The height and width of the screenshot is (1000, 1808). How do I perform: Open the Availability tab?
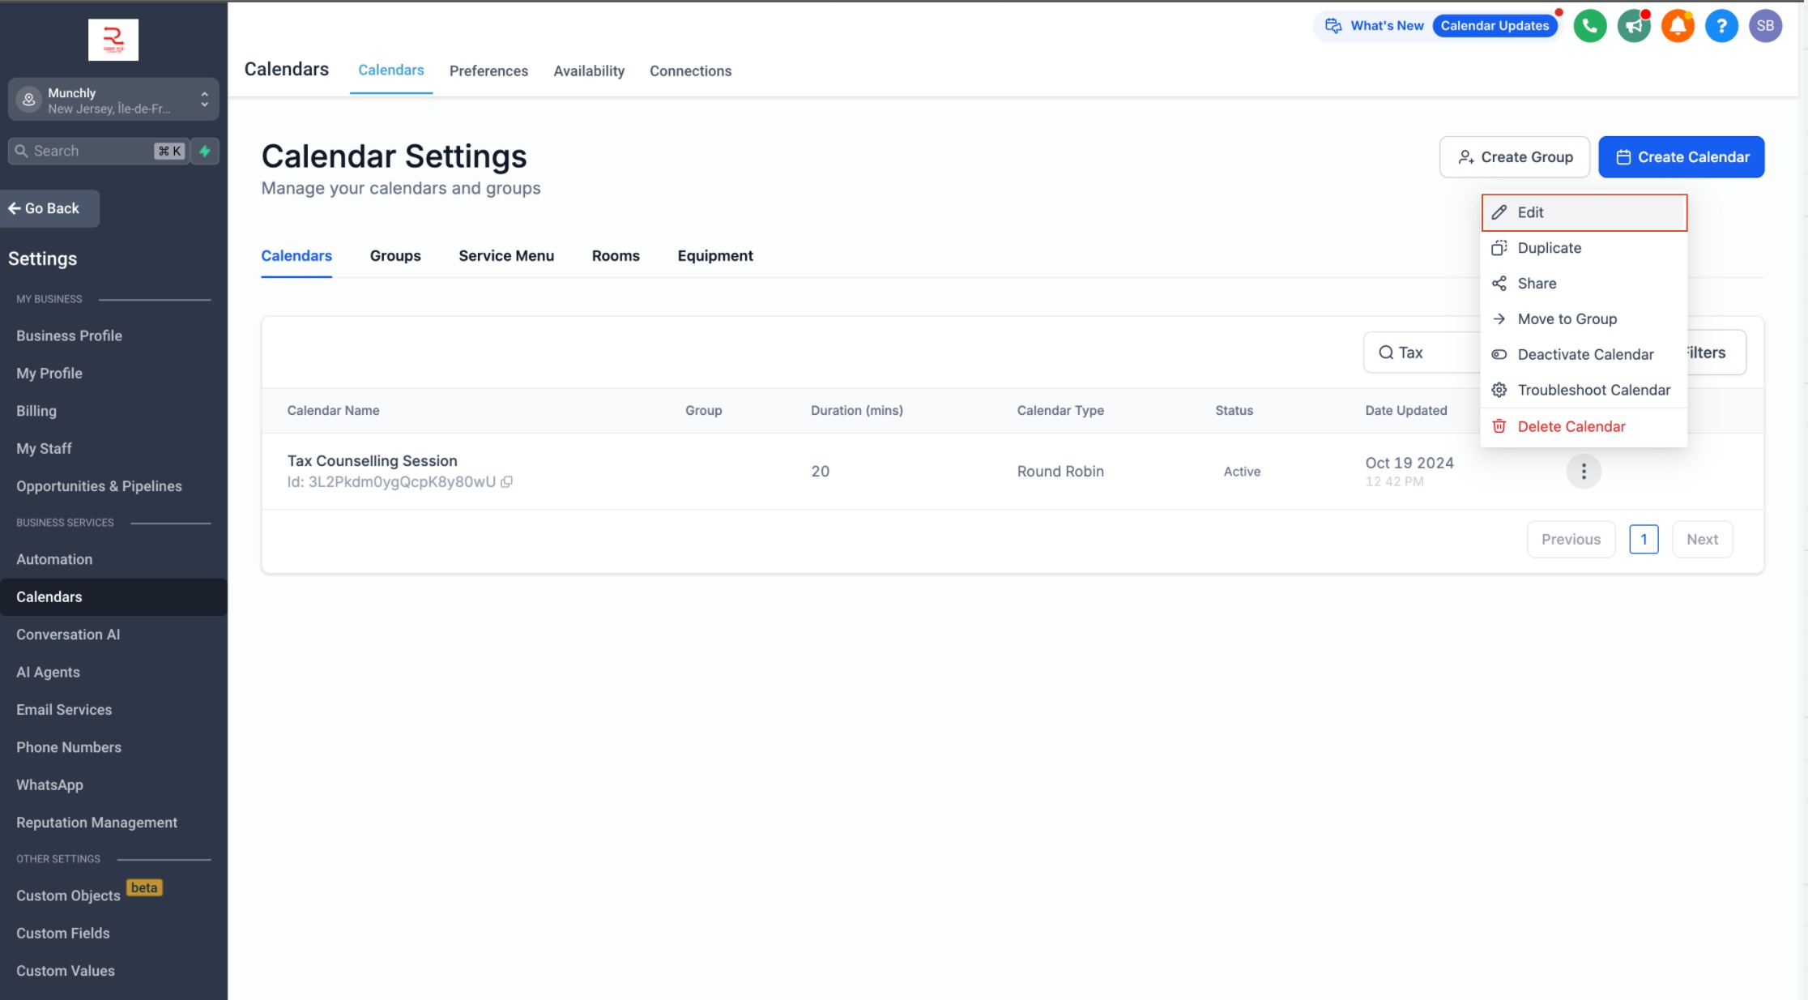point(589,71)
